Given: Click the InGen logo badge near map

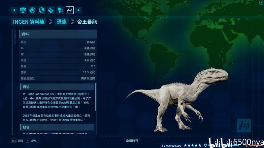Looking at the screenshot, I should (244, 125).
